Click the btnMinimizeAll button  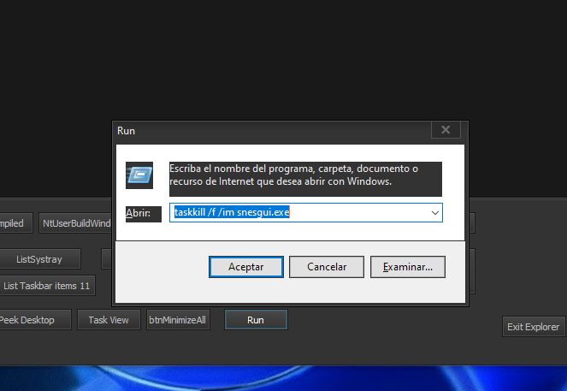[178, 320]
